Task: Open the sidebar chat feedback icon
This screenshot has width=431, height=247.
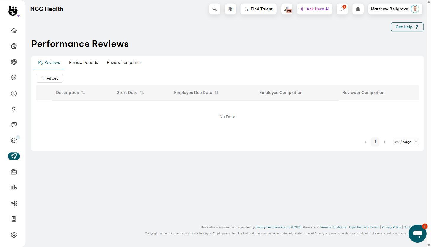Action: click(14, 125)
